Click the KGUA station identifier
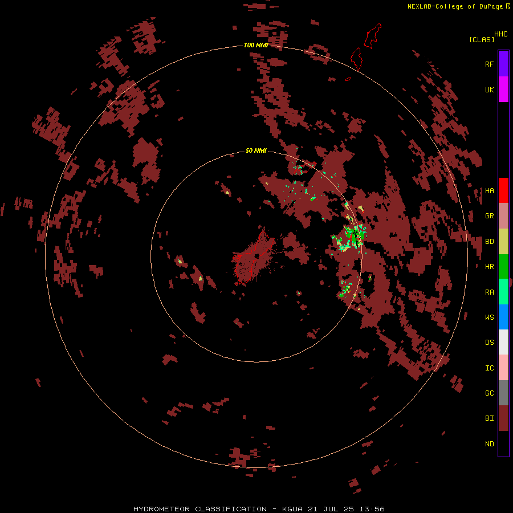This screenshot has height=513, width=513. [292, 509]
